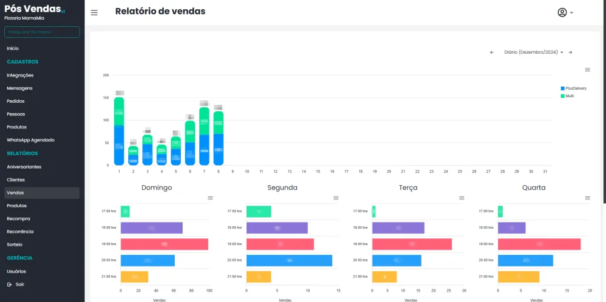Click Domingo 19:00 hrs red bar
Image resolution: width=606 pixels, height=302 pixels.
165,244
